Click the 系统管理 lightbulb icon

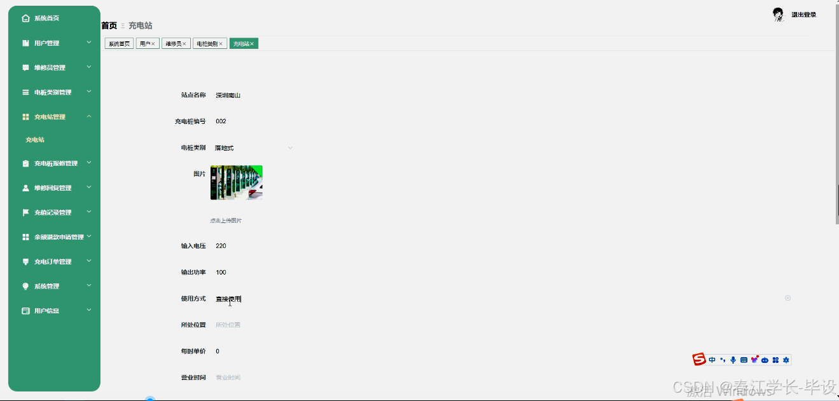[x=26, y=286]
